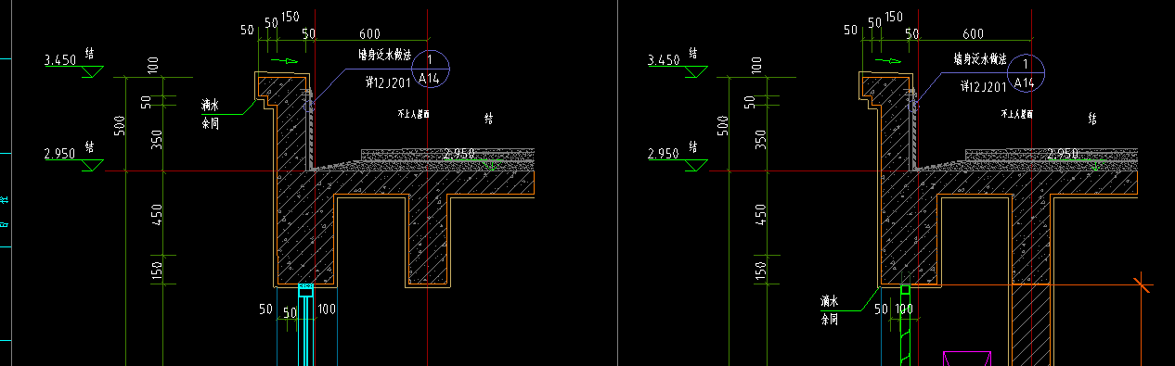
Task: Select the green 2.950 slab elevation in left drawing
Action: pyautogui.click(x=460, y=153)
